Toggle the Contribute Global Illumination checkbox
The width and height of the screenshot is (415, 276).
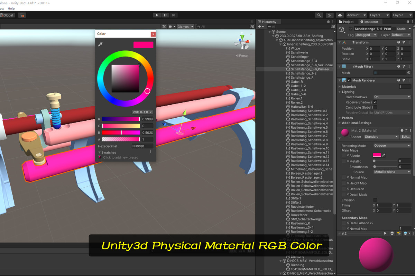coord(375,107)
